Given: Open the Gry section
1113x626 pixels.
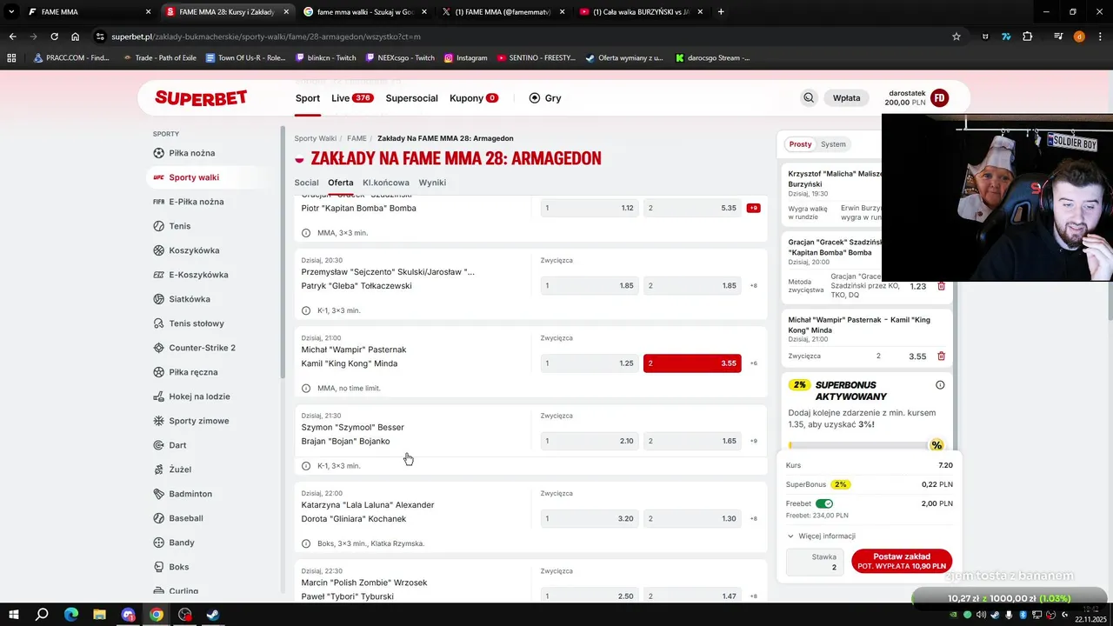Looking at the screenshot, I should pos(545,98).
